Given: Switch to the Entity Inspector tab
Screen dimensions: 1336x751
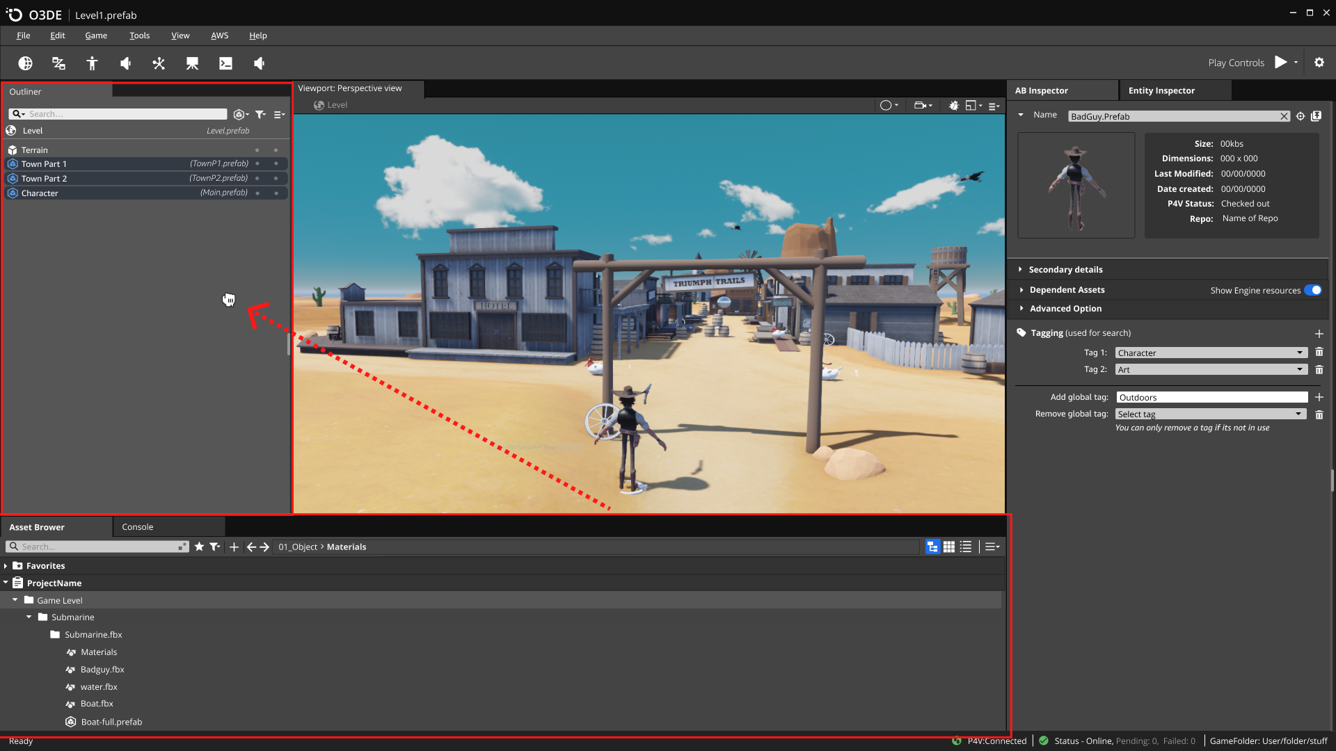Looking at the screenshot, I should (x=1161, y=90).
